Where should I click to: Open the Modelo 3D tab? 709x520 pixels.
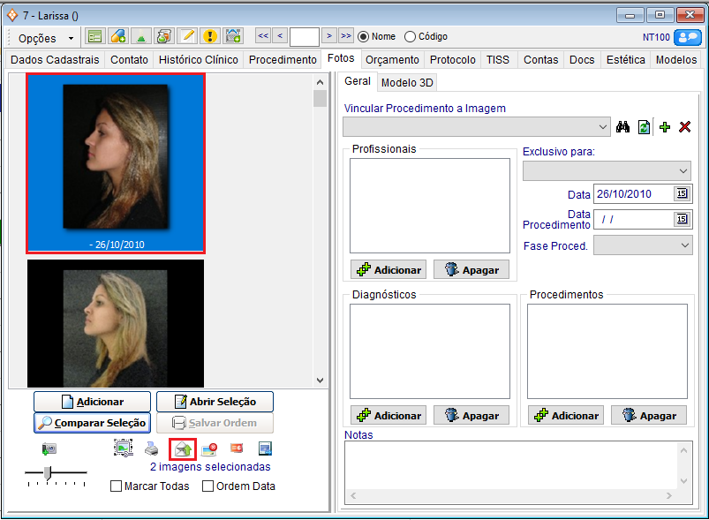click(408, 82)
